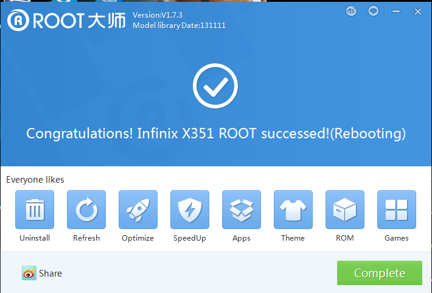Screen dimensions: 432x293
Task: Click the Model library Date:131111 text
Action: coord(179,26)
